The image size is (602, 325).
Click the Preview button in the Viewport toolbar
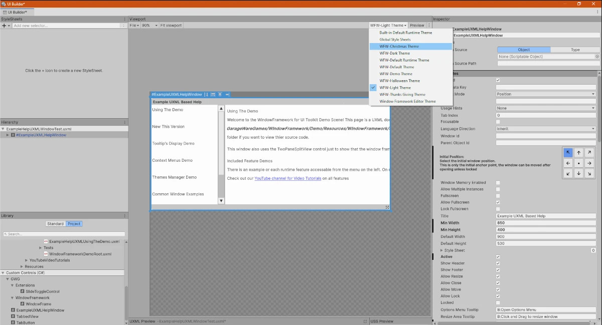[416, 25]
